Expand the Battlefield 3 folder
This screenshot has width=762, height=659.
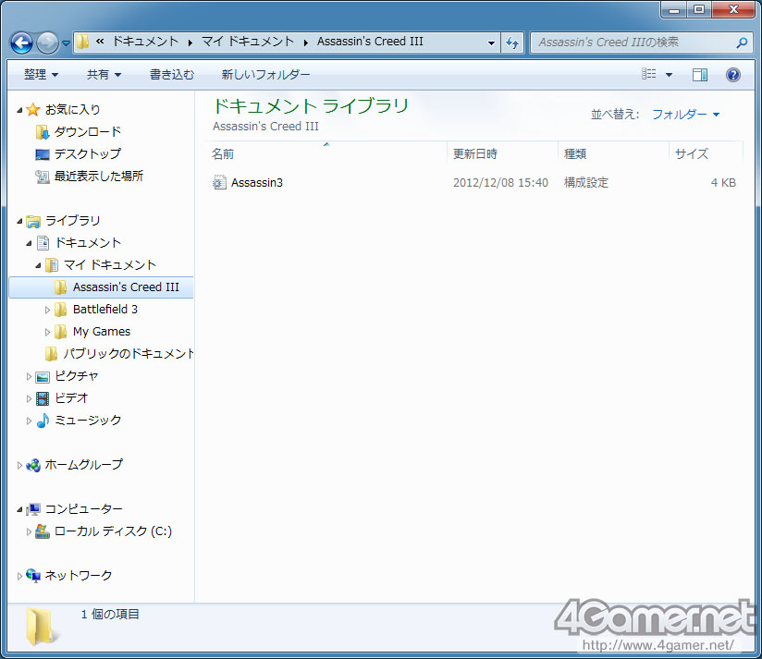[x=47, y=310]
